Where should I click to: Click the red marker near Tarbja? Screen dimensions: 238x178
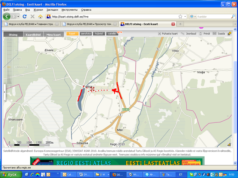[x=92, y=89]
